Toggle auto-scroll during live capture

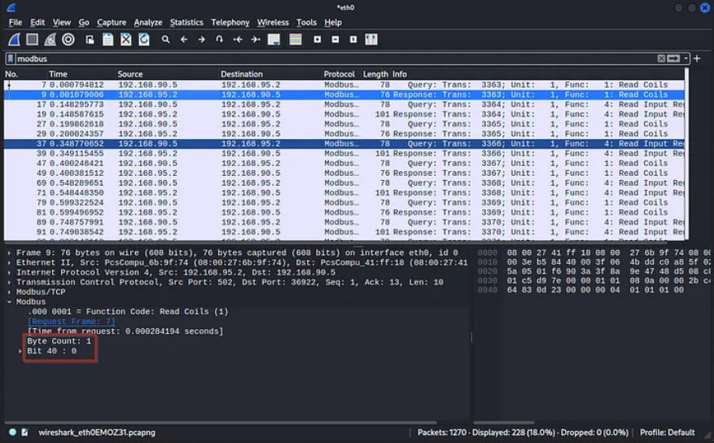click(274, 39)
